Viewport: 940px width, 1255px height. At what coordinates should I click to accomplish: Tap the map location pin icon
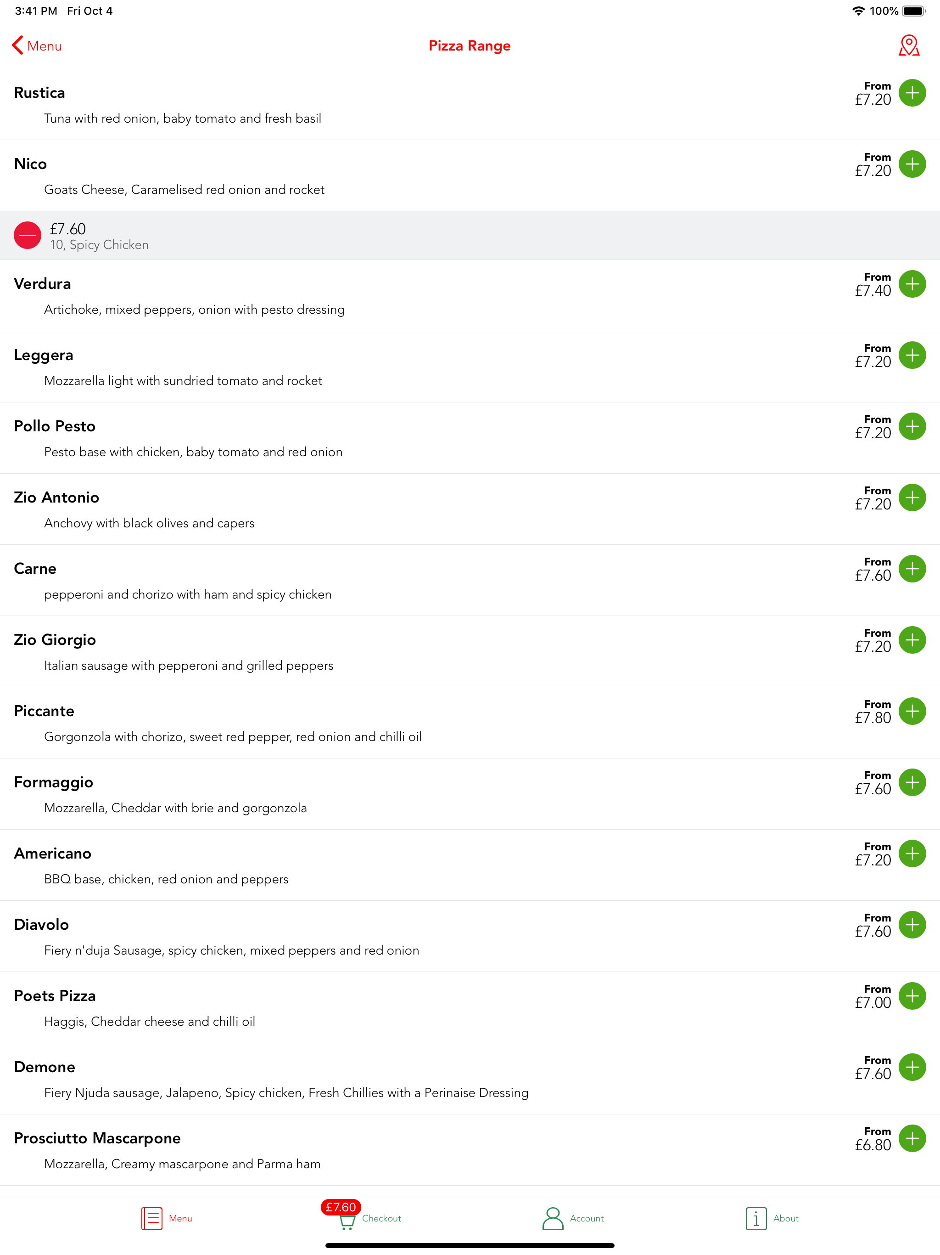click(909, 45)
